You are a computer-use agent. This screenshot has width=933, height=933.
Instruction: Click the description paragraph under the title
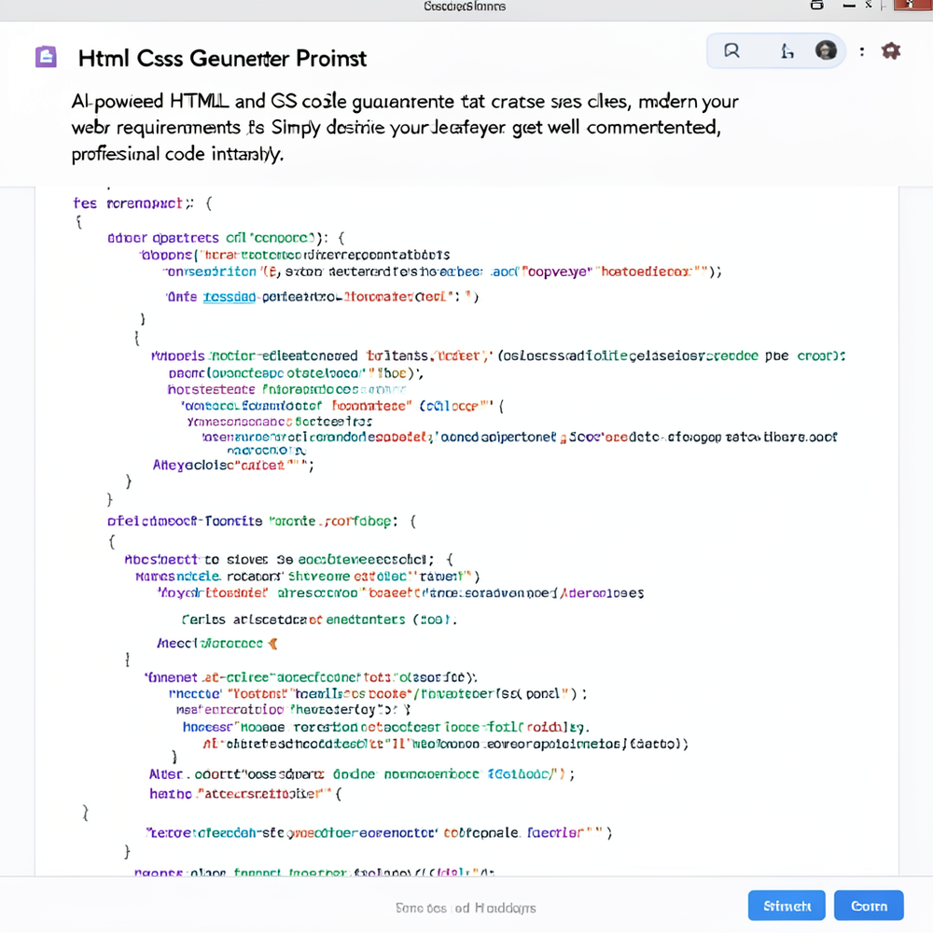point(401,126)
